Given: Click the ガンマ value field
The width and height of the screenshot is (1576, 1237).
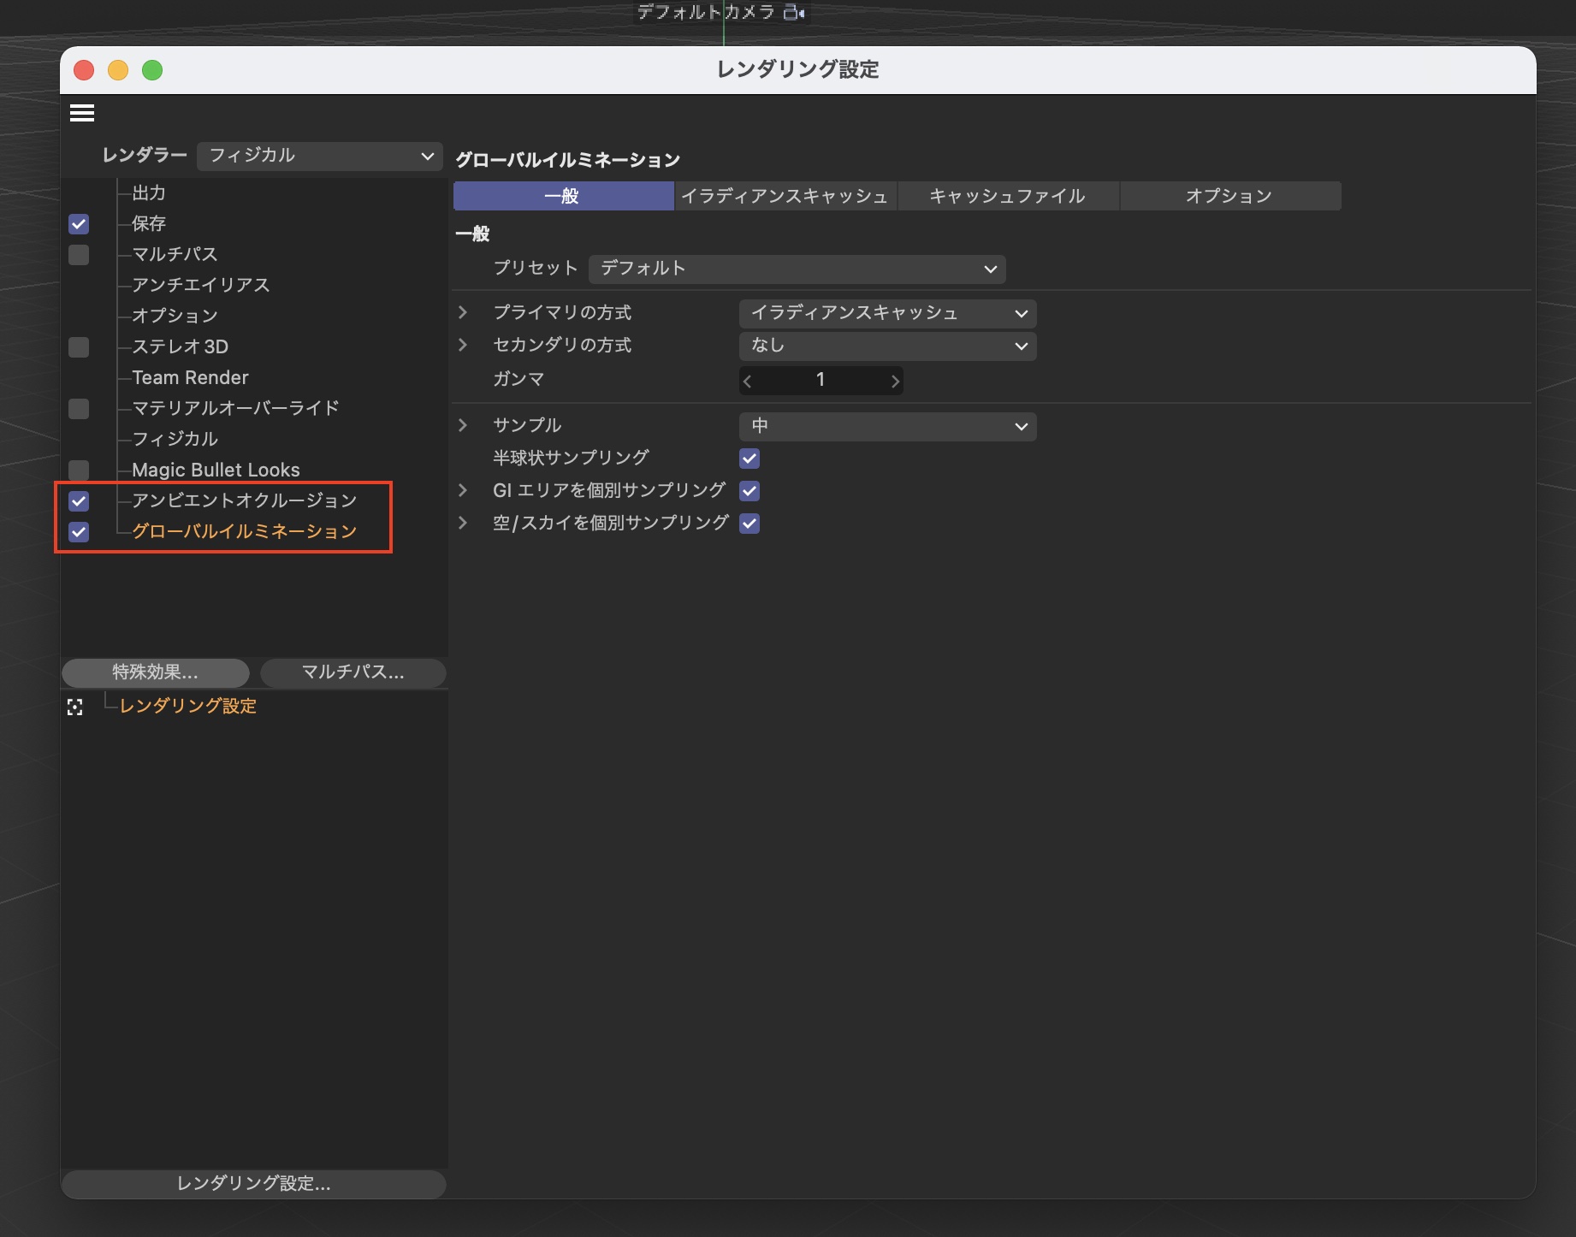Looking at the screenshot, I should (821, 381).
